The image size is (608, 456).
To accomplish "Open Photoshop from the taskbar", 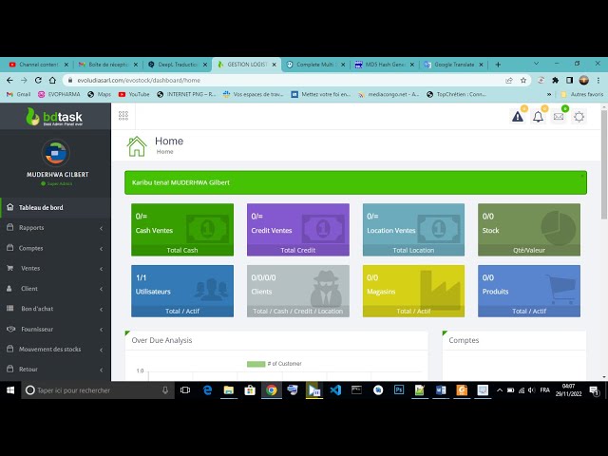I will 399,389.
